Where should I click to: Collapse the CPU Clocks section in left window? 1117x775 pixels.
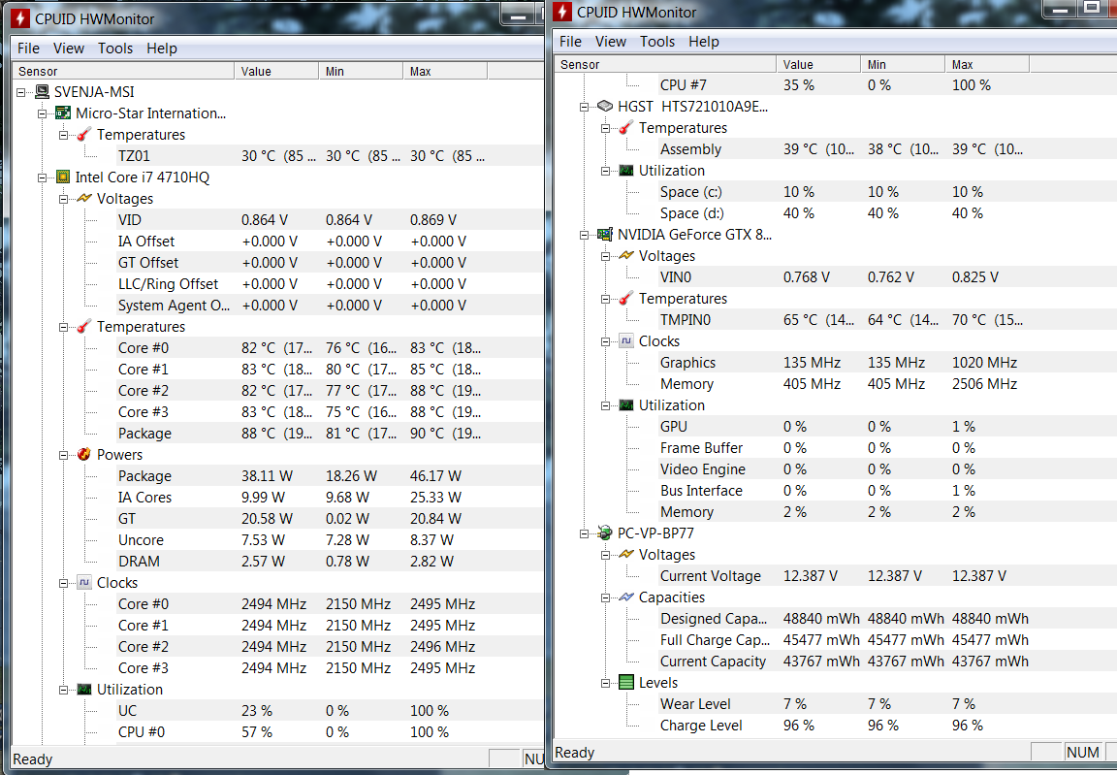[63, 583]
